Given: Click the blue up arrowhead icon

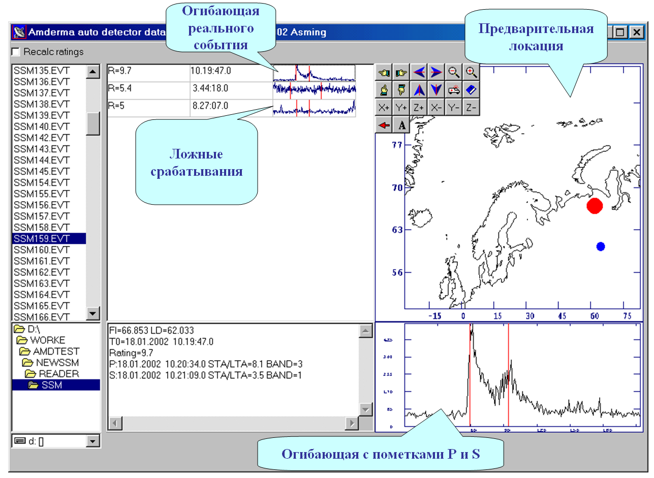Looking at the screenshot, I should click(419, 90).
